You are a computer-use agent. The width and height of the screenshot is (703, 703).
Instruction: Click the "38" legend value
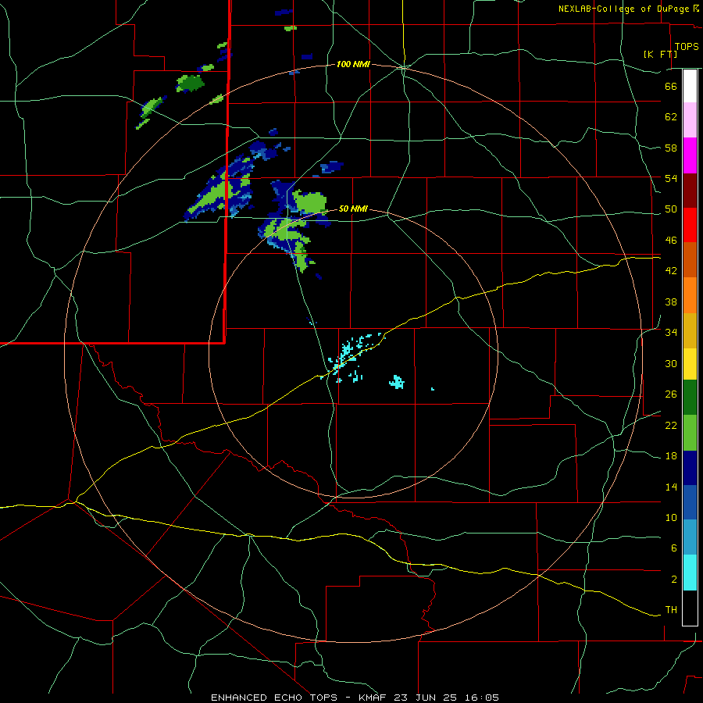pyautogui.click(x=671, y=302)
